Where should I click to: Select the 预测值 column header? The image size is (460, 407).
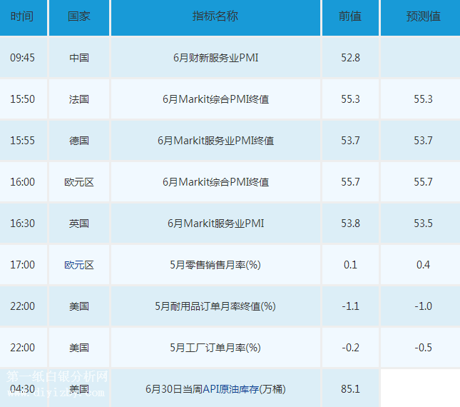[x=423, y=16]
